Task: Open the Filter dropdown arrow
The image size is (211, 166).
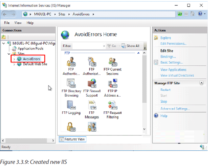Action: click(x=104, y=46)
